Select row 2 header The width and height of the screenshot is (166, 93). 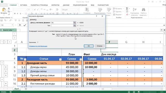point(15,50)
